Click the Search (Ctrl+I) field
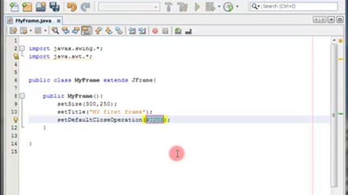 click(294, 6)
